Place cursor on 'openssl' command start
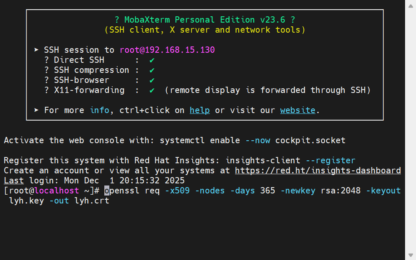Screen dimensions: 416x260 click(x=107, y=191)
